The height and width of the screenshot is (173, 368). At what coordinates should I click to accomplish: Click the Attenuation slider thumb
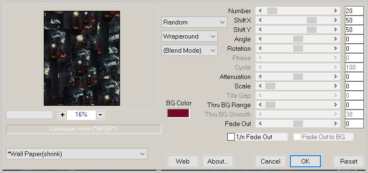tap(298, 77)
